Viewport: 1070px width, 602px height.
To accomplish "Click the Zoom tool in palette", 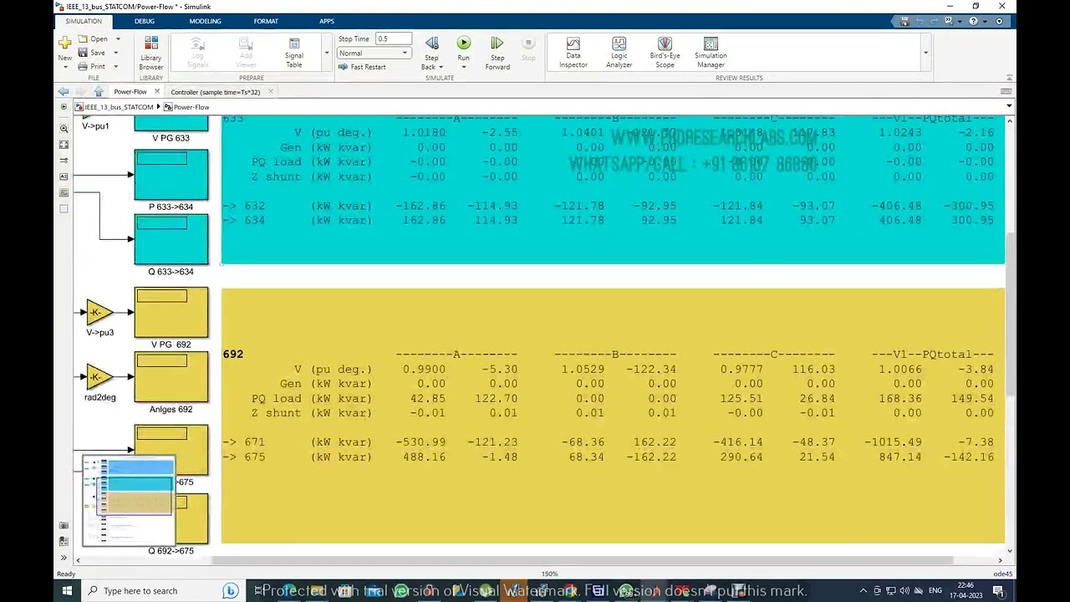I will [64, 129].
